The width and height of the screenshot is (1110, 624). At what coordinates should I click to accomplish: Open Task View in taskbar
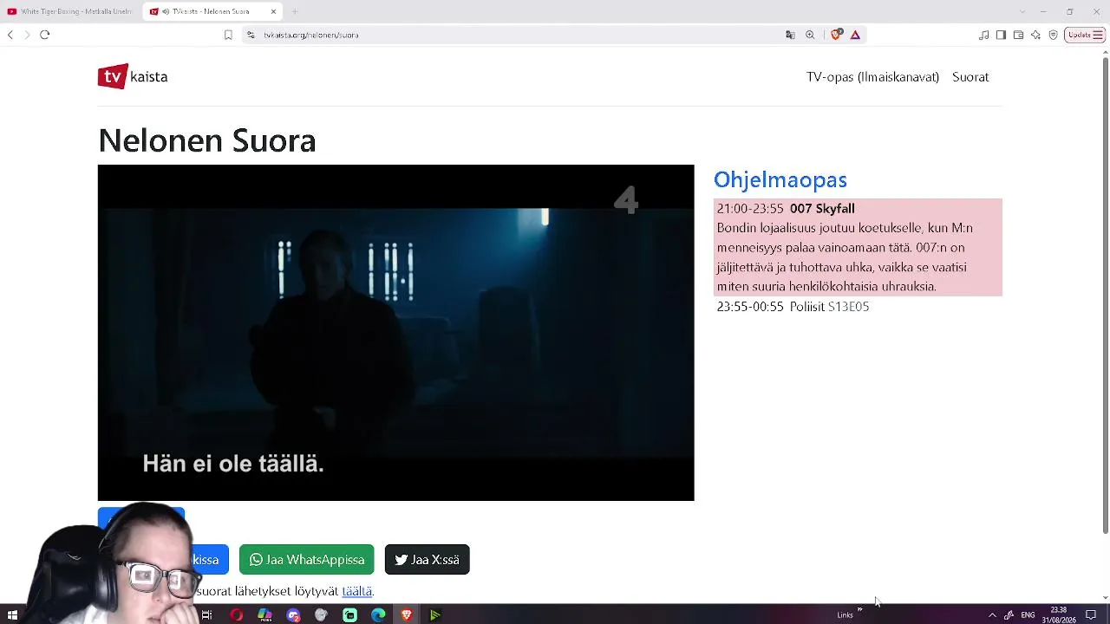[206, 615]
